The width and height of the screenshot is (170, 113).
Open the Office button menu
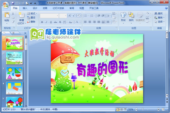coord(6,5)
